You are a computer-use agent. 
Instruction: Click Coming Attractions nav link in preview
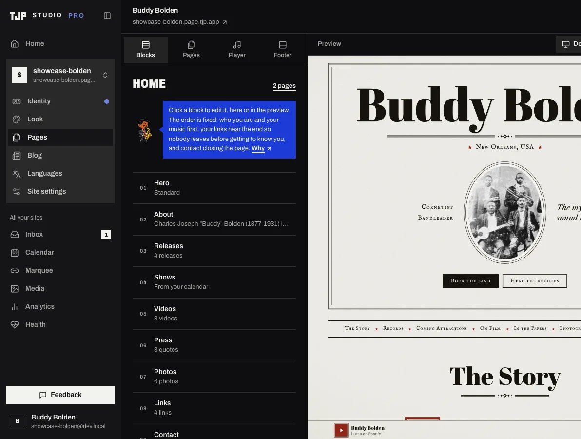click(x=442, y=328)
